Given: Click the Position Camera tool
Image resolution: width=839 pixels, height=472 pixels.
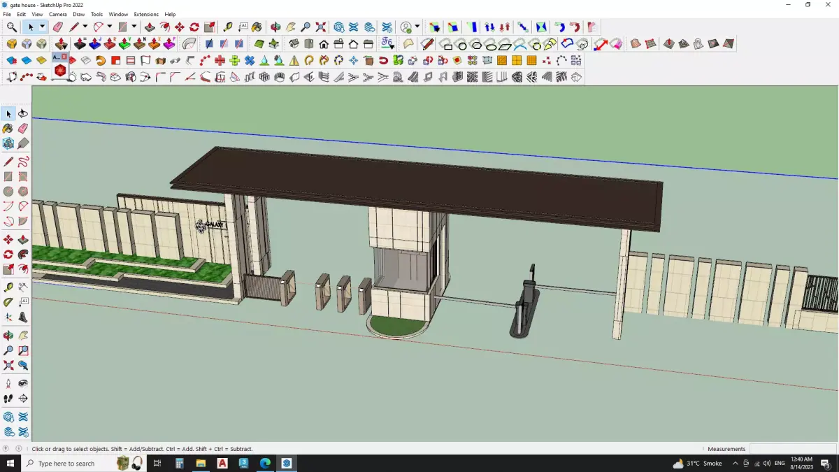Looking at the screenshot, I should pos(8,383).
